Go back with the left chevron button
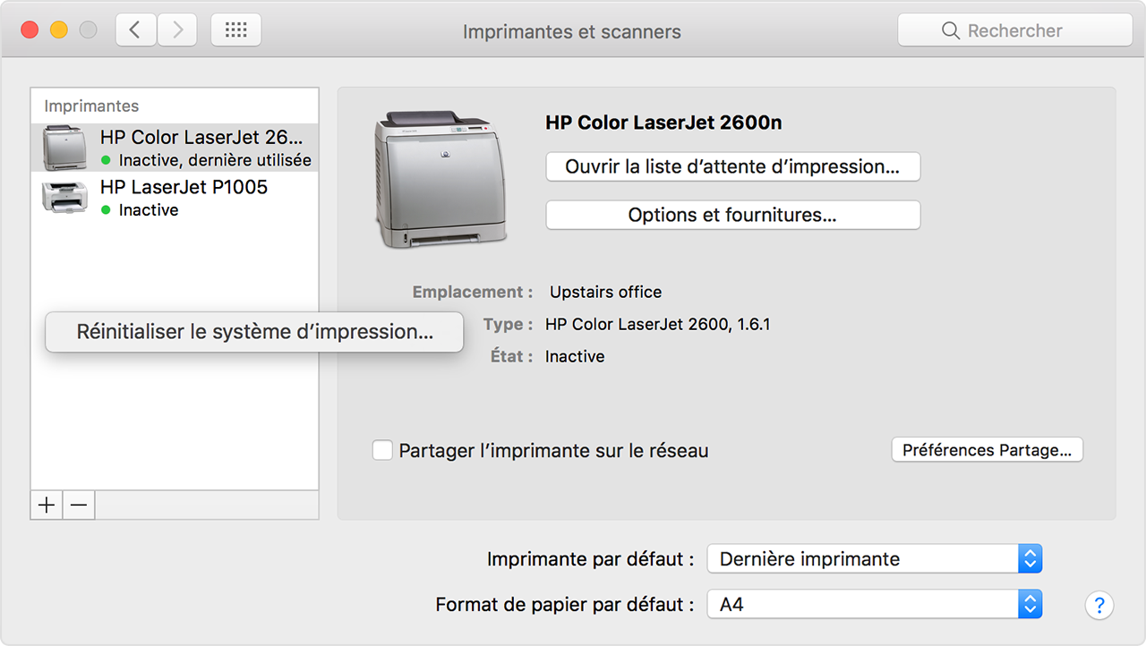Viewport: 1146px width, 646px height. pyautogui.click(x=136, y=30)
